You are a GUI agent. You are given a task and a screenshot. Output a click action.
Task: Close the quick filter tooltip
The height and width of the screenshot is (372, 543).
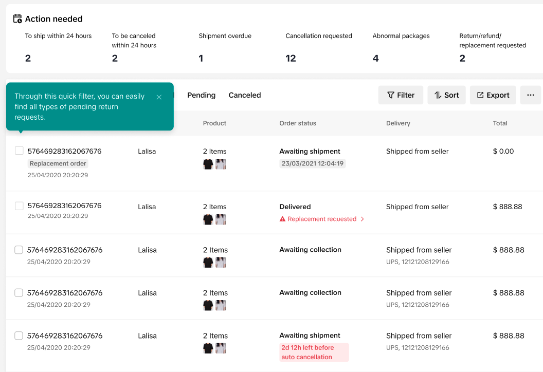point(159,97)
